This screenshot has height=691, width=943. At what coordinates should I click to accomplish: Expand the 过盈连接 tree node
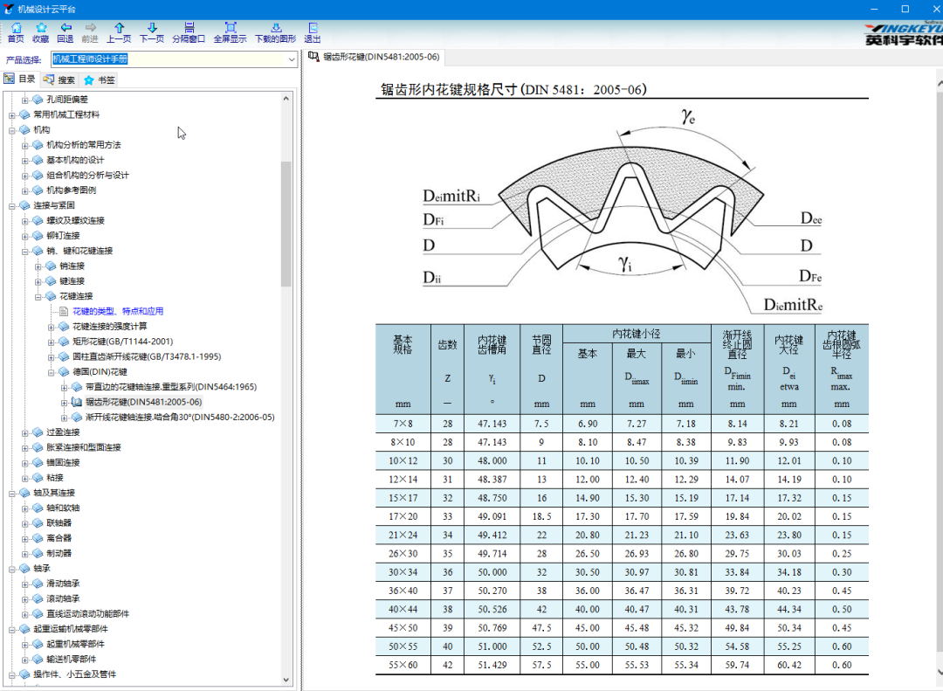point(25,432)
